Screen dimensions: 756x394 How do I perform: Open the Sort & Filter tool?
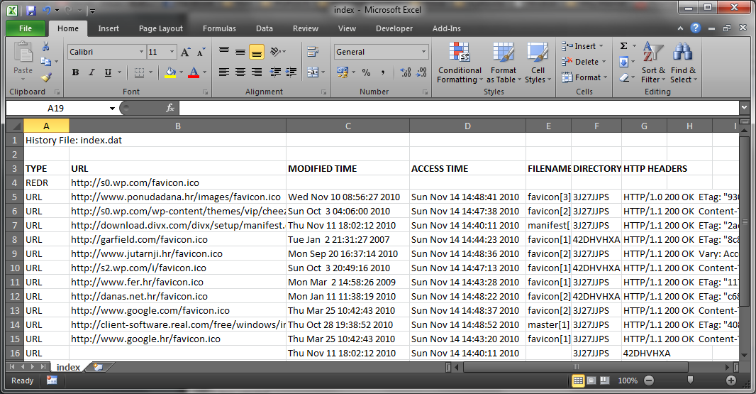pyautogui.click(x=652, y=63)
